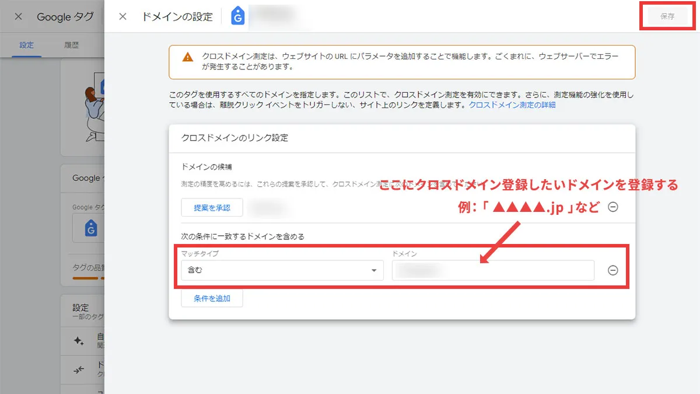
Task: Click the ドメイン input field
Action: [493, 270]
